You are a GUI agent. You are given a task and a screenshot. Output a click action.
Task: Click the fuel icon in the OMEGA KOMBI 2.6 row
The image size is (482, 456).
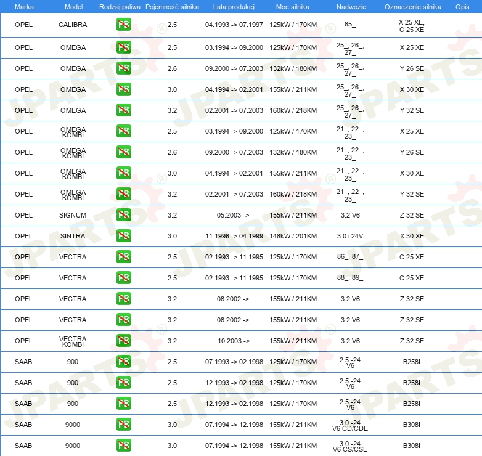(123, 152)
